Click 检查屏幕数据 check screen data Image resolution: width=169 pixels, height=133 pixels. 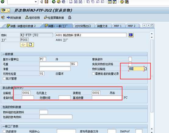[x=54, y=18]
